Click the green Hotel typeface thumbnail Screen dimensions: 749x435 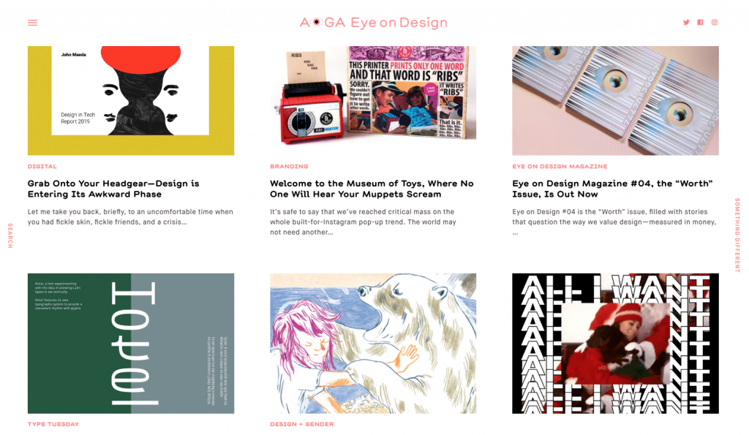pyautogui.click(x=131, y=344)
